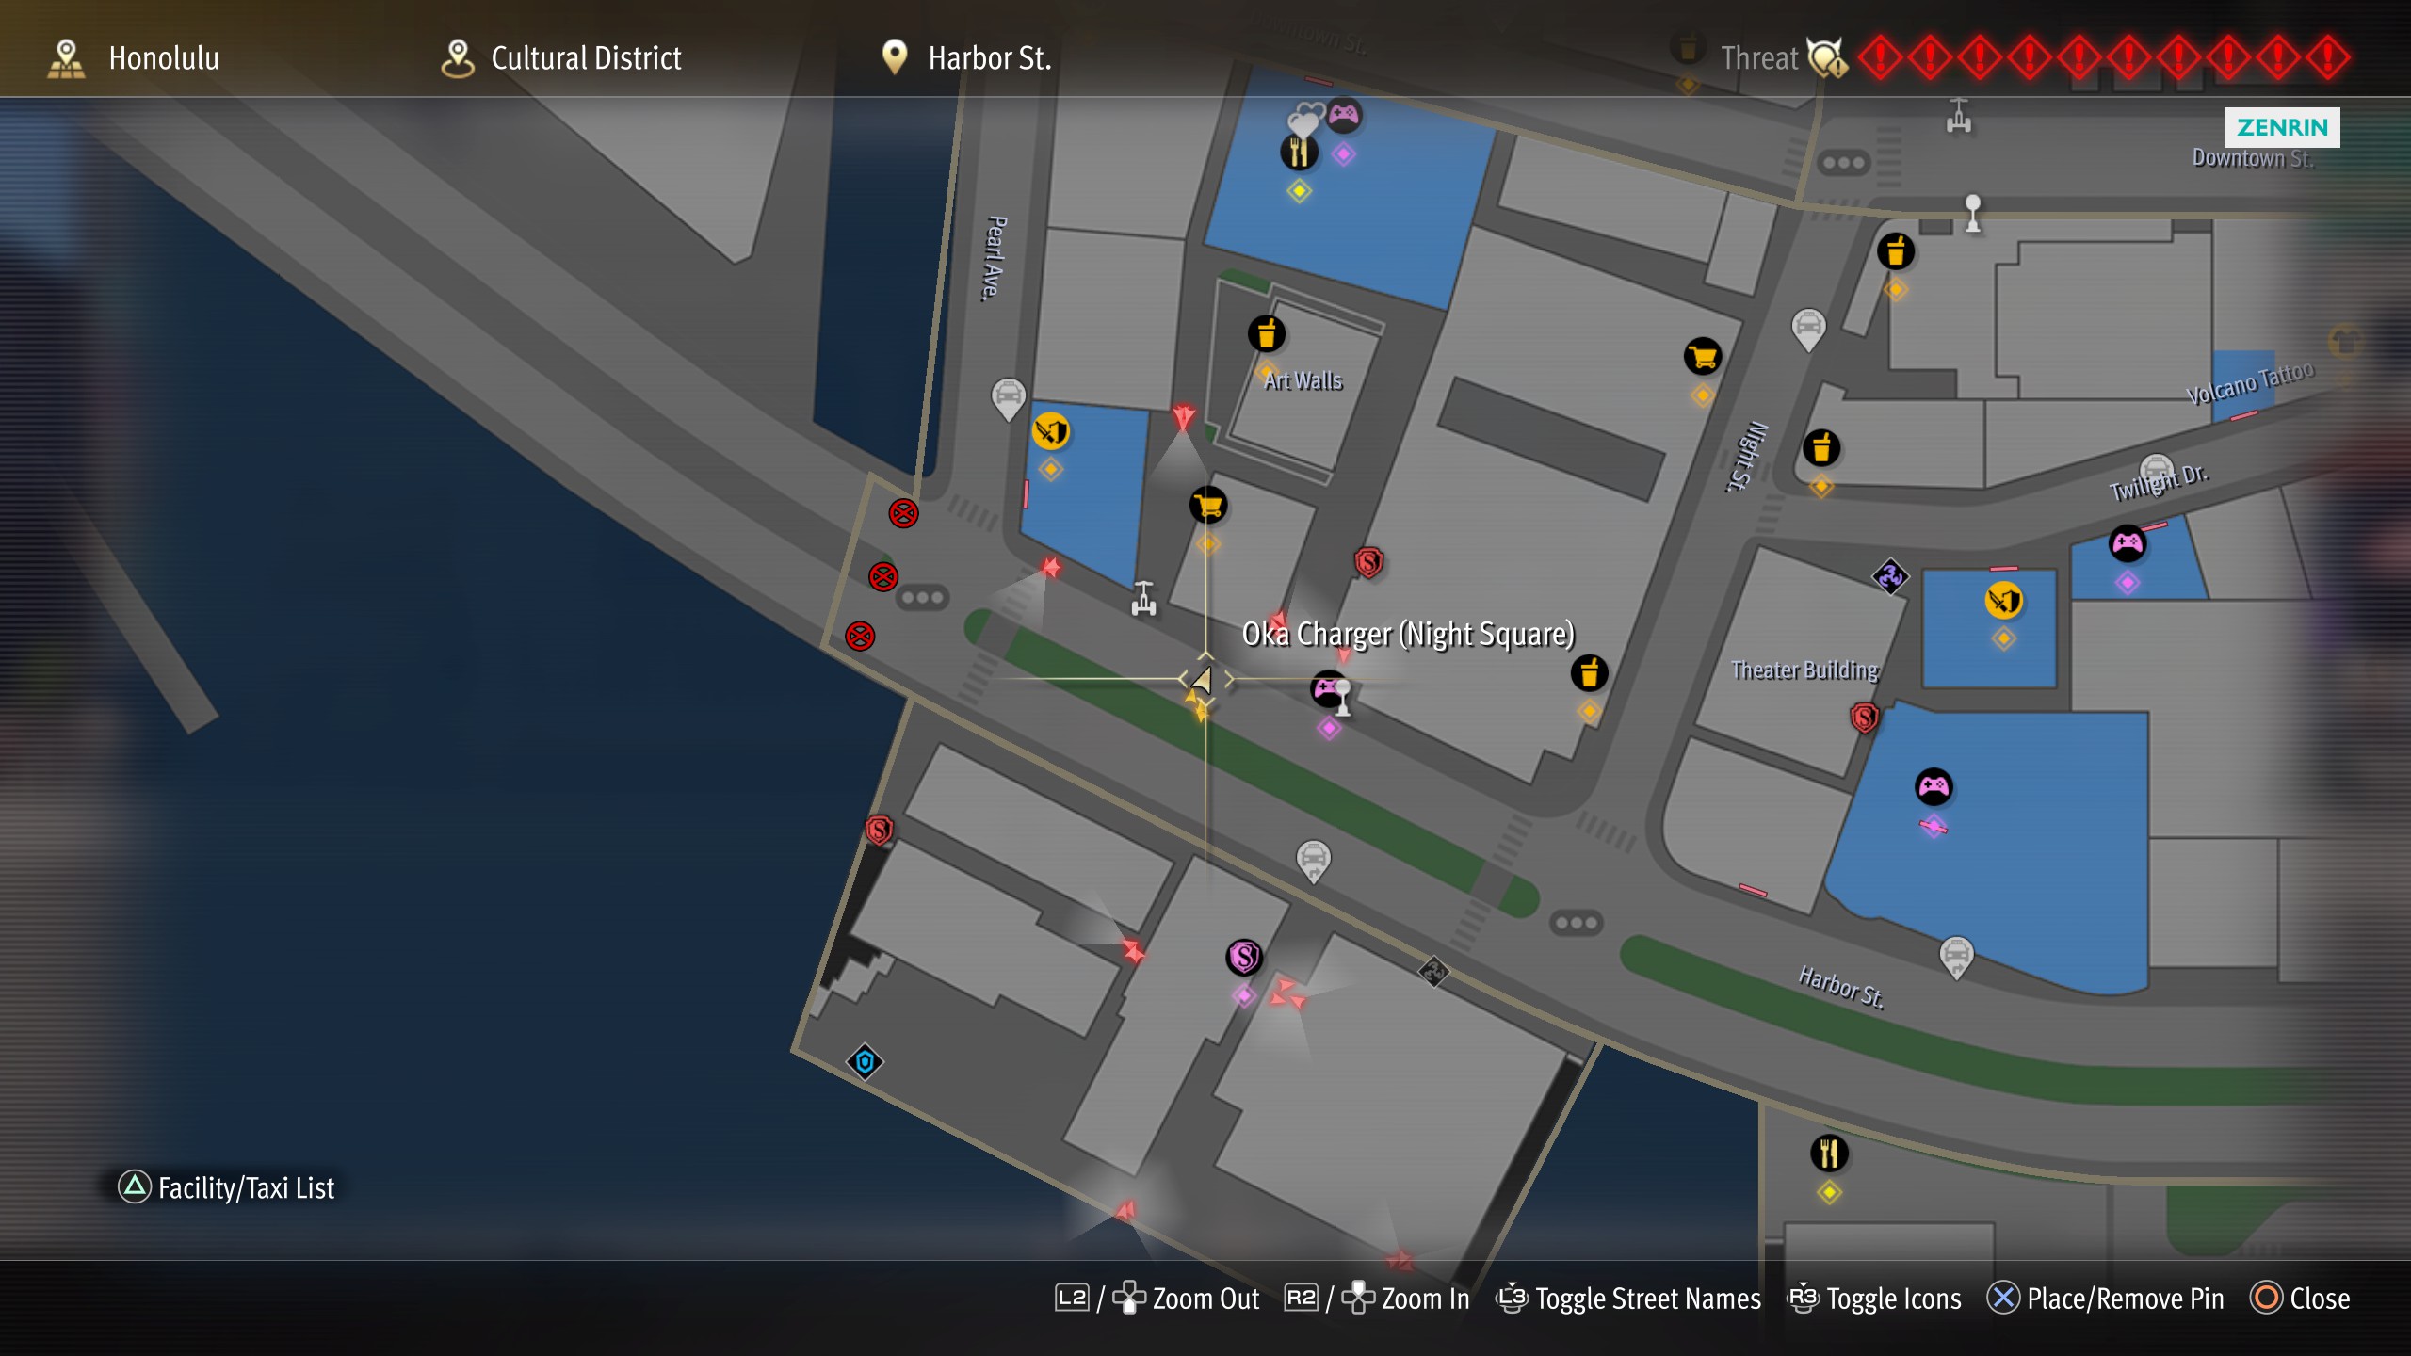Click the blue hexagon safe icon by the water
The height and width of the screenshot is (1356, 2411).
(x=865, y=1062)
